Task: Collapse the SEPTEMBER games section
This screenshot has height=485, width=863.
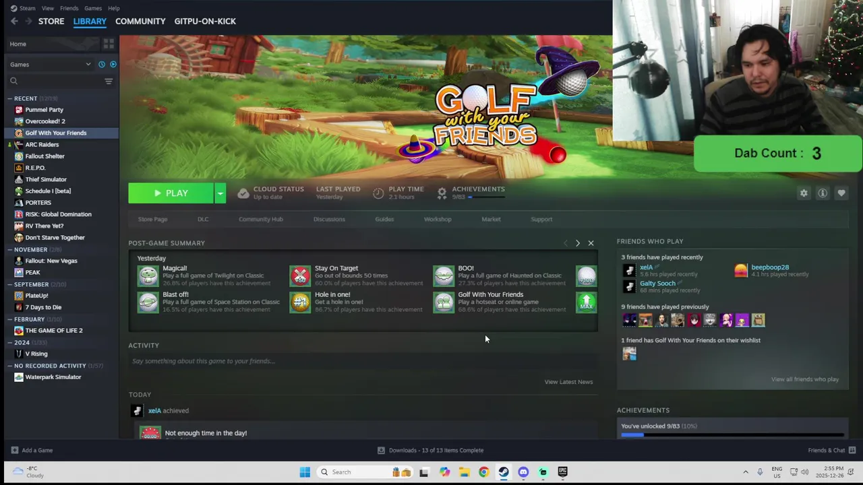Action: tap(10, 284)
